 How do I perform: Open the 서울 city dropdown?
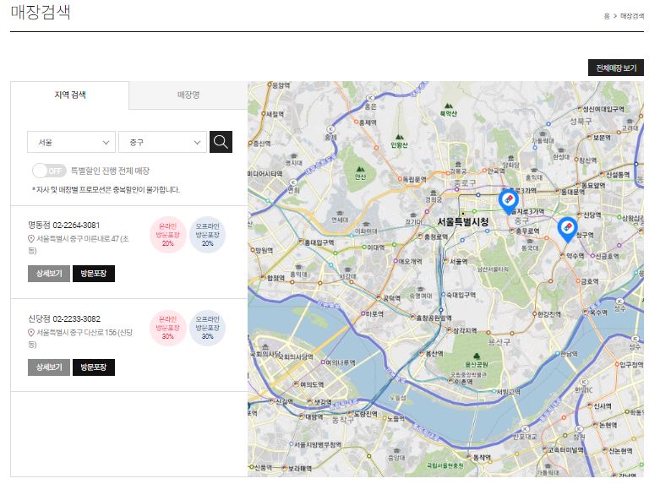point(71,142)
